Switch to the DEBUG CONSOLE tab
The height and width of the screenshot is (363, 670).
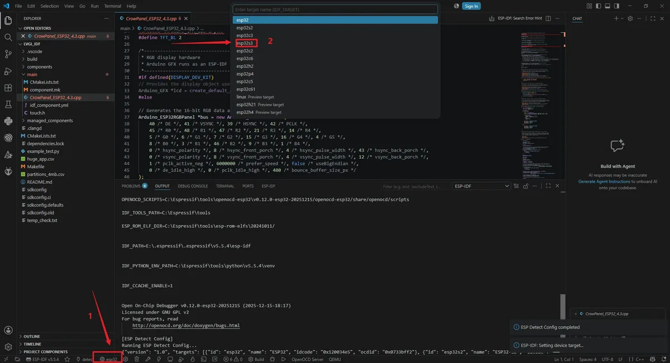[193, 186]
